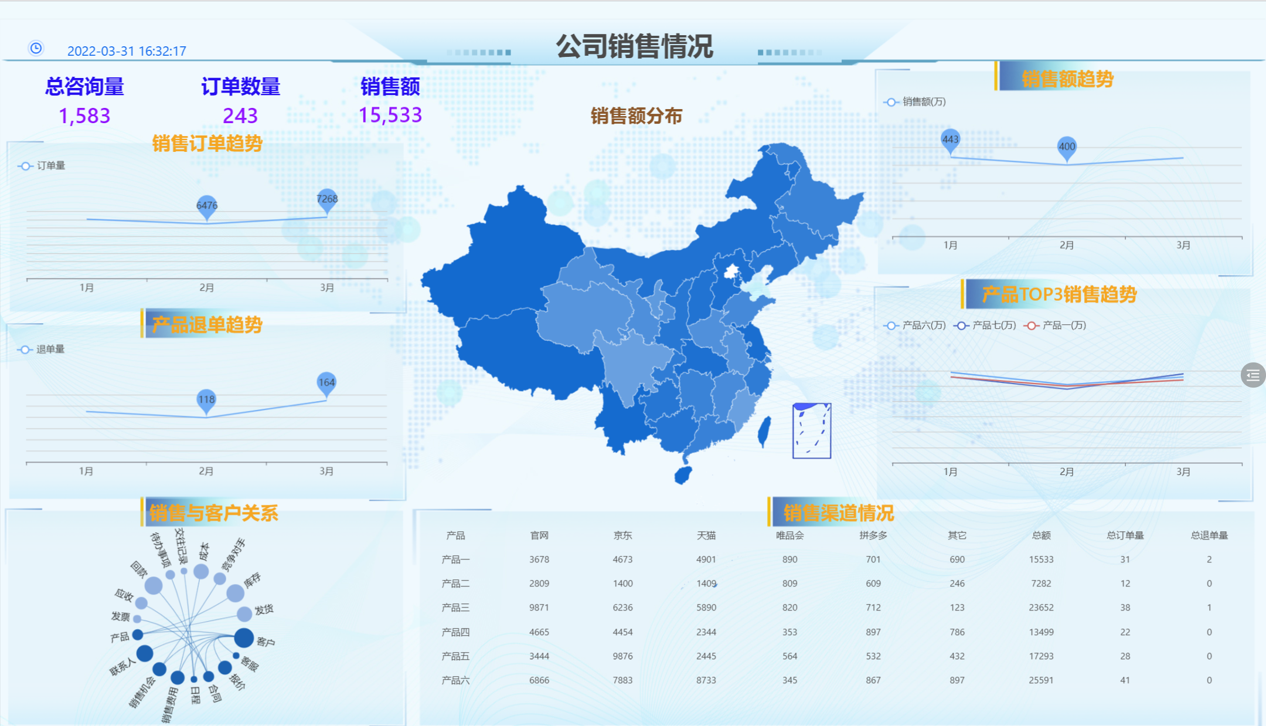Toggle the 退单量 legend series
This screenshot has height=726, width=1266.
point(42,350)
